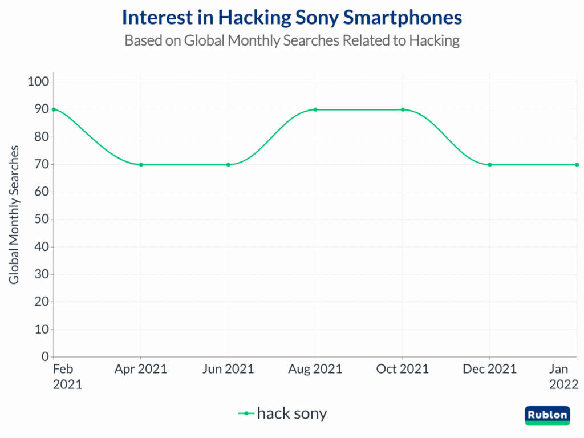Select the Apr 2021 data point
This screenshot has width=584, height=438.
141,164
